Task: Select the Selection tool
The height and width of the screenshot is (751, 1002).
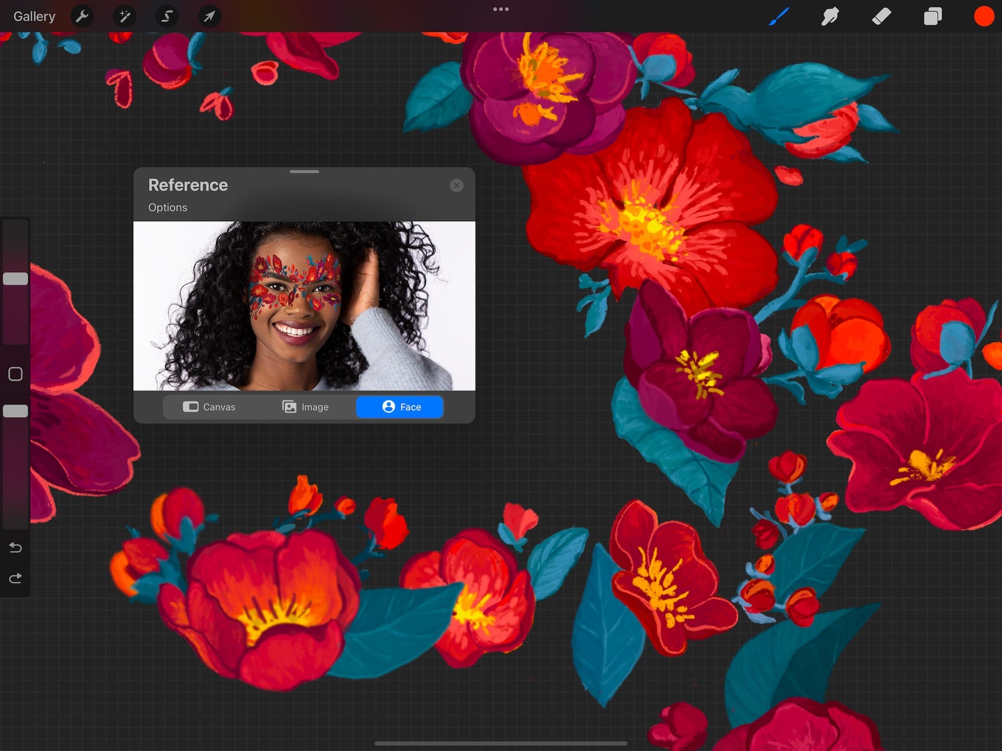Action: point(167,16)
